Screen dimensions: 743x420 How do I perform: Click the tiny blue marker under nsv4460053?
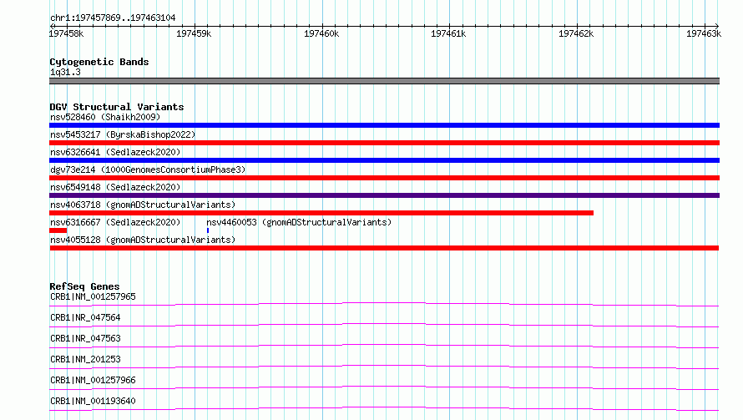[x=208, y=230]
